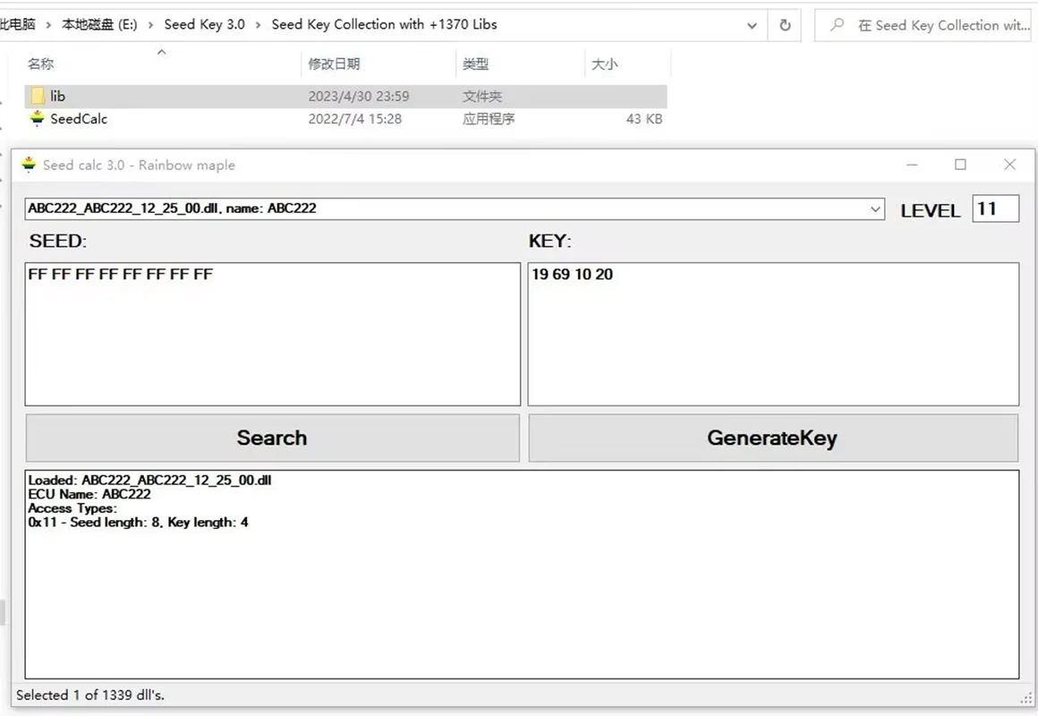Click inside the SEED text box
This screenshot has height=716, width=1038.
[x=273, y=334]
